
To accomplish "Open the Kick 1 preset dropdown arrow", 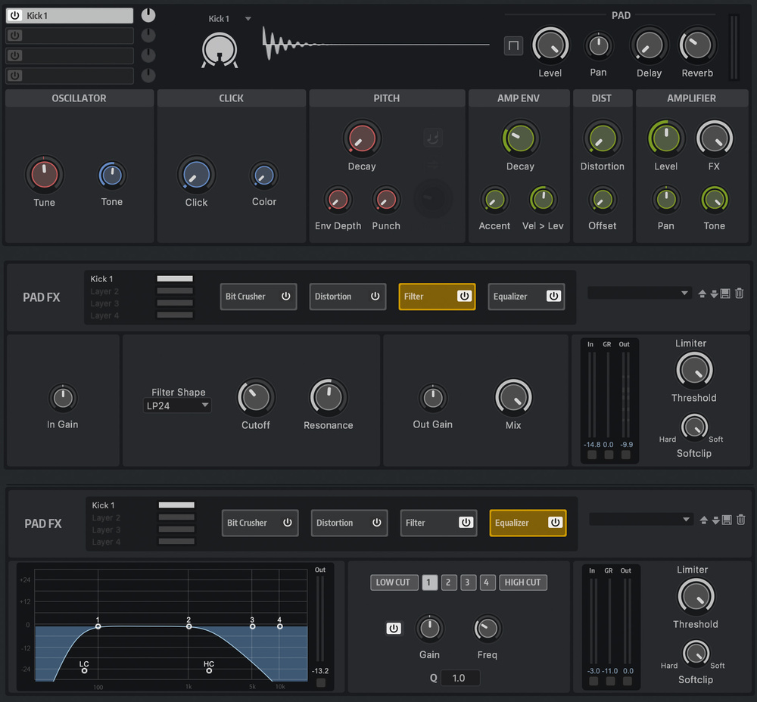I will pos(248,19).
